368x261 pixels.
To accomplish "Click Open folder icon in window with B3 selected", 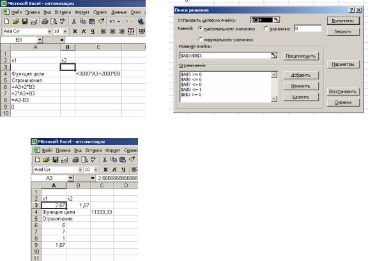I will pos(15,22).
